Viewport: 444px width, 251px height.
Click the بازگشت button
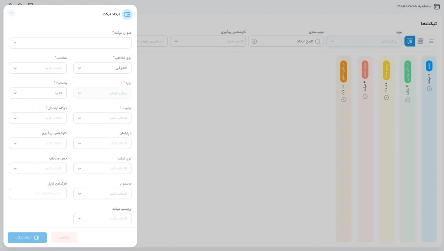tap(64, 238)
